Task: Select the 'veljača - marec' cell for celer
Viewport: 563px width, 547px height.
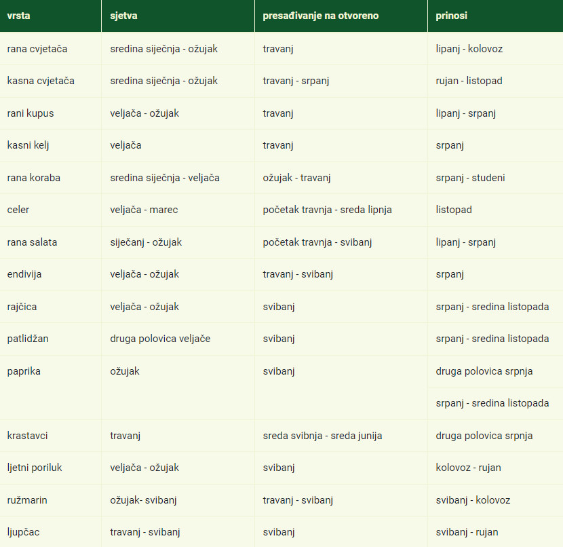Action: click(x=144, y=210)
